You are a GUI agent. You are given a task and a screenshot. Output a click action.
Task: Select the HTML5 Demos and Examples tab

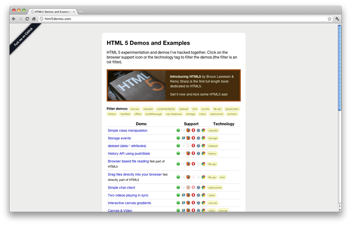point(53,12)
